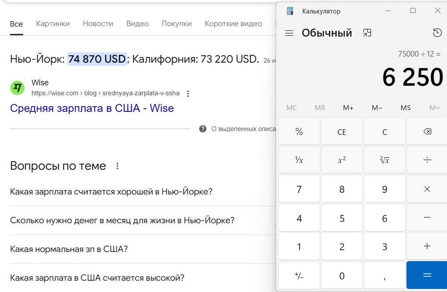
Task: Click the M+ memory add button
Action: click(348, 108)
